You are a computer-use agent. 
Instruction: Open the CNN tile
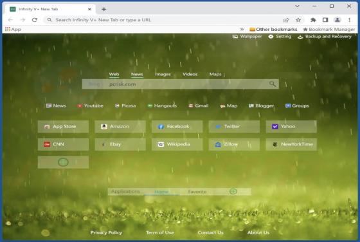[x=64, y=144]
